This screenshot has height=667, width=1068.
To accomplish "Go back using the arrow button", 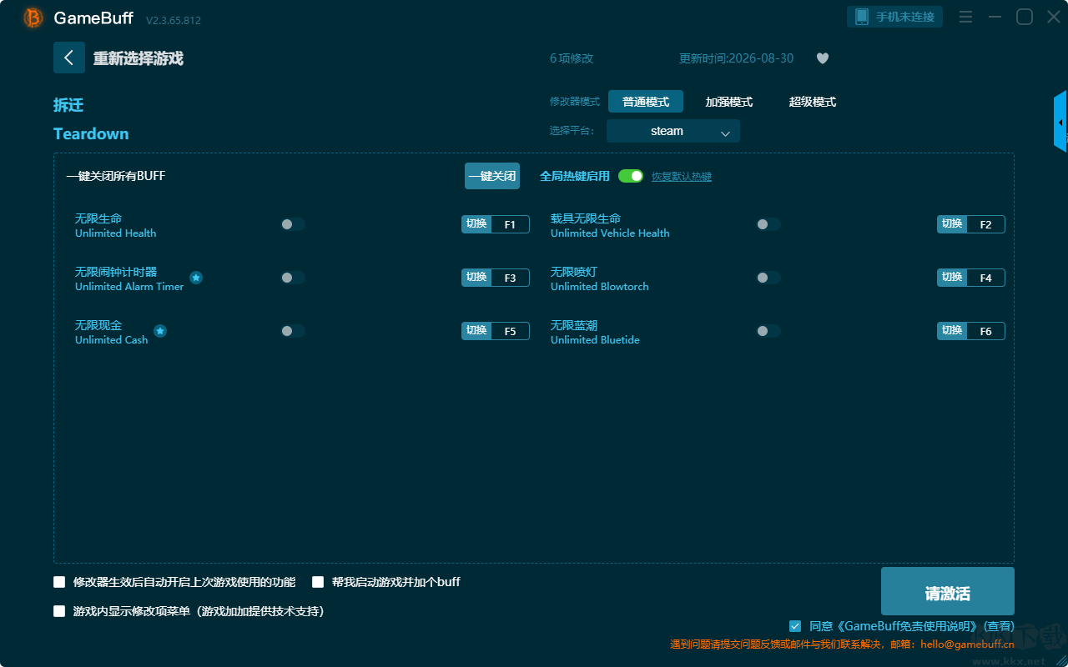I will coord(69,58).
